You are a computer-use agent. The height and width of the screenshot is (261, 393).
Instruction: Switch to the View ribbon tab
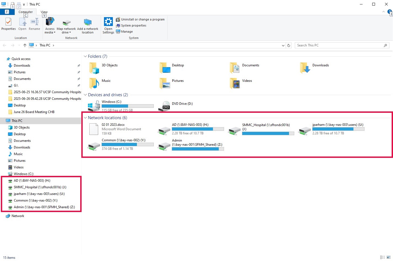coord(44,12)
